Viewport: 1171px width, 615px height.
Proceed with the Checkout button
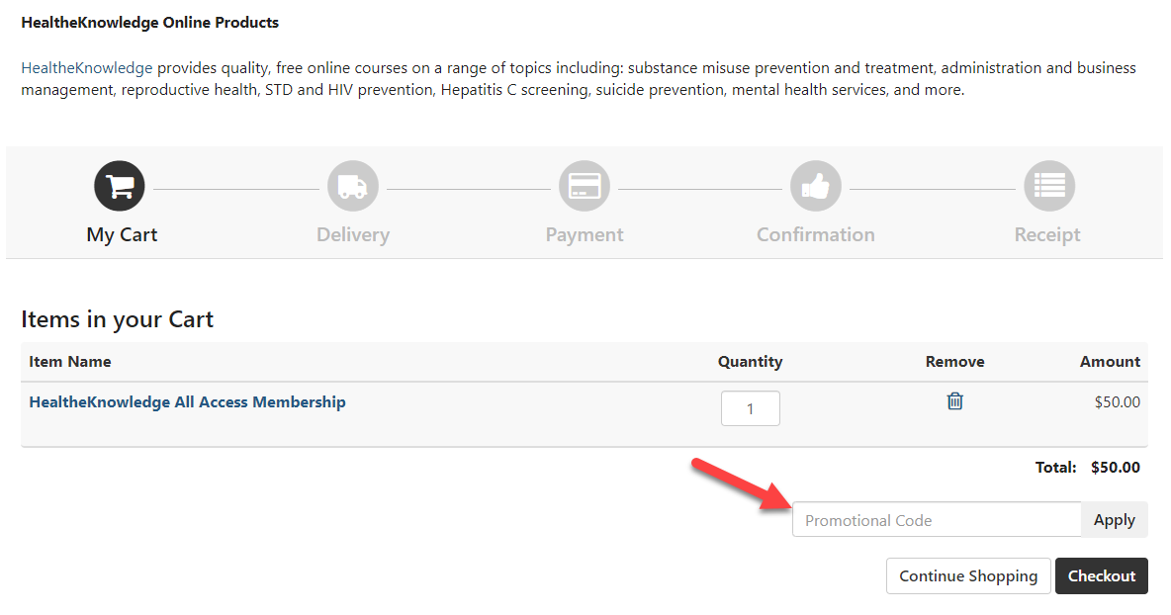1102,576
